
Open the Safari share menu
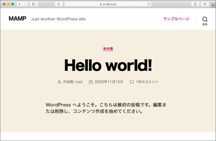pos(195,4)
